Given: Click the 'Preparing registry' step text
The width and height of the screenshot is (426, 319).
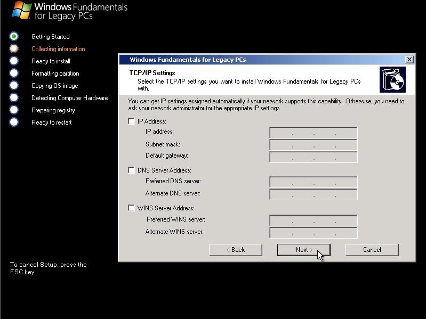Looking at the screenshot, I should pos(53,110).
